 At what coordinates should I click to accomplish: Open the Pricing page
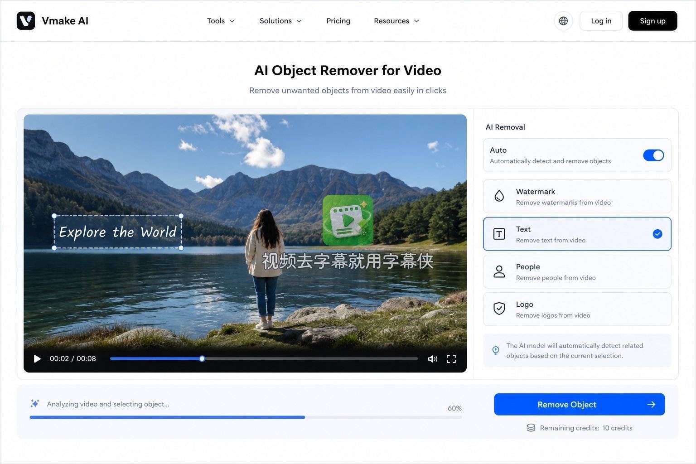point(338,21)
